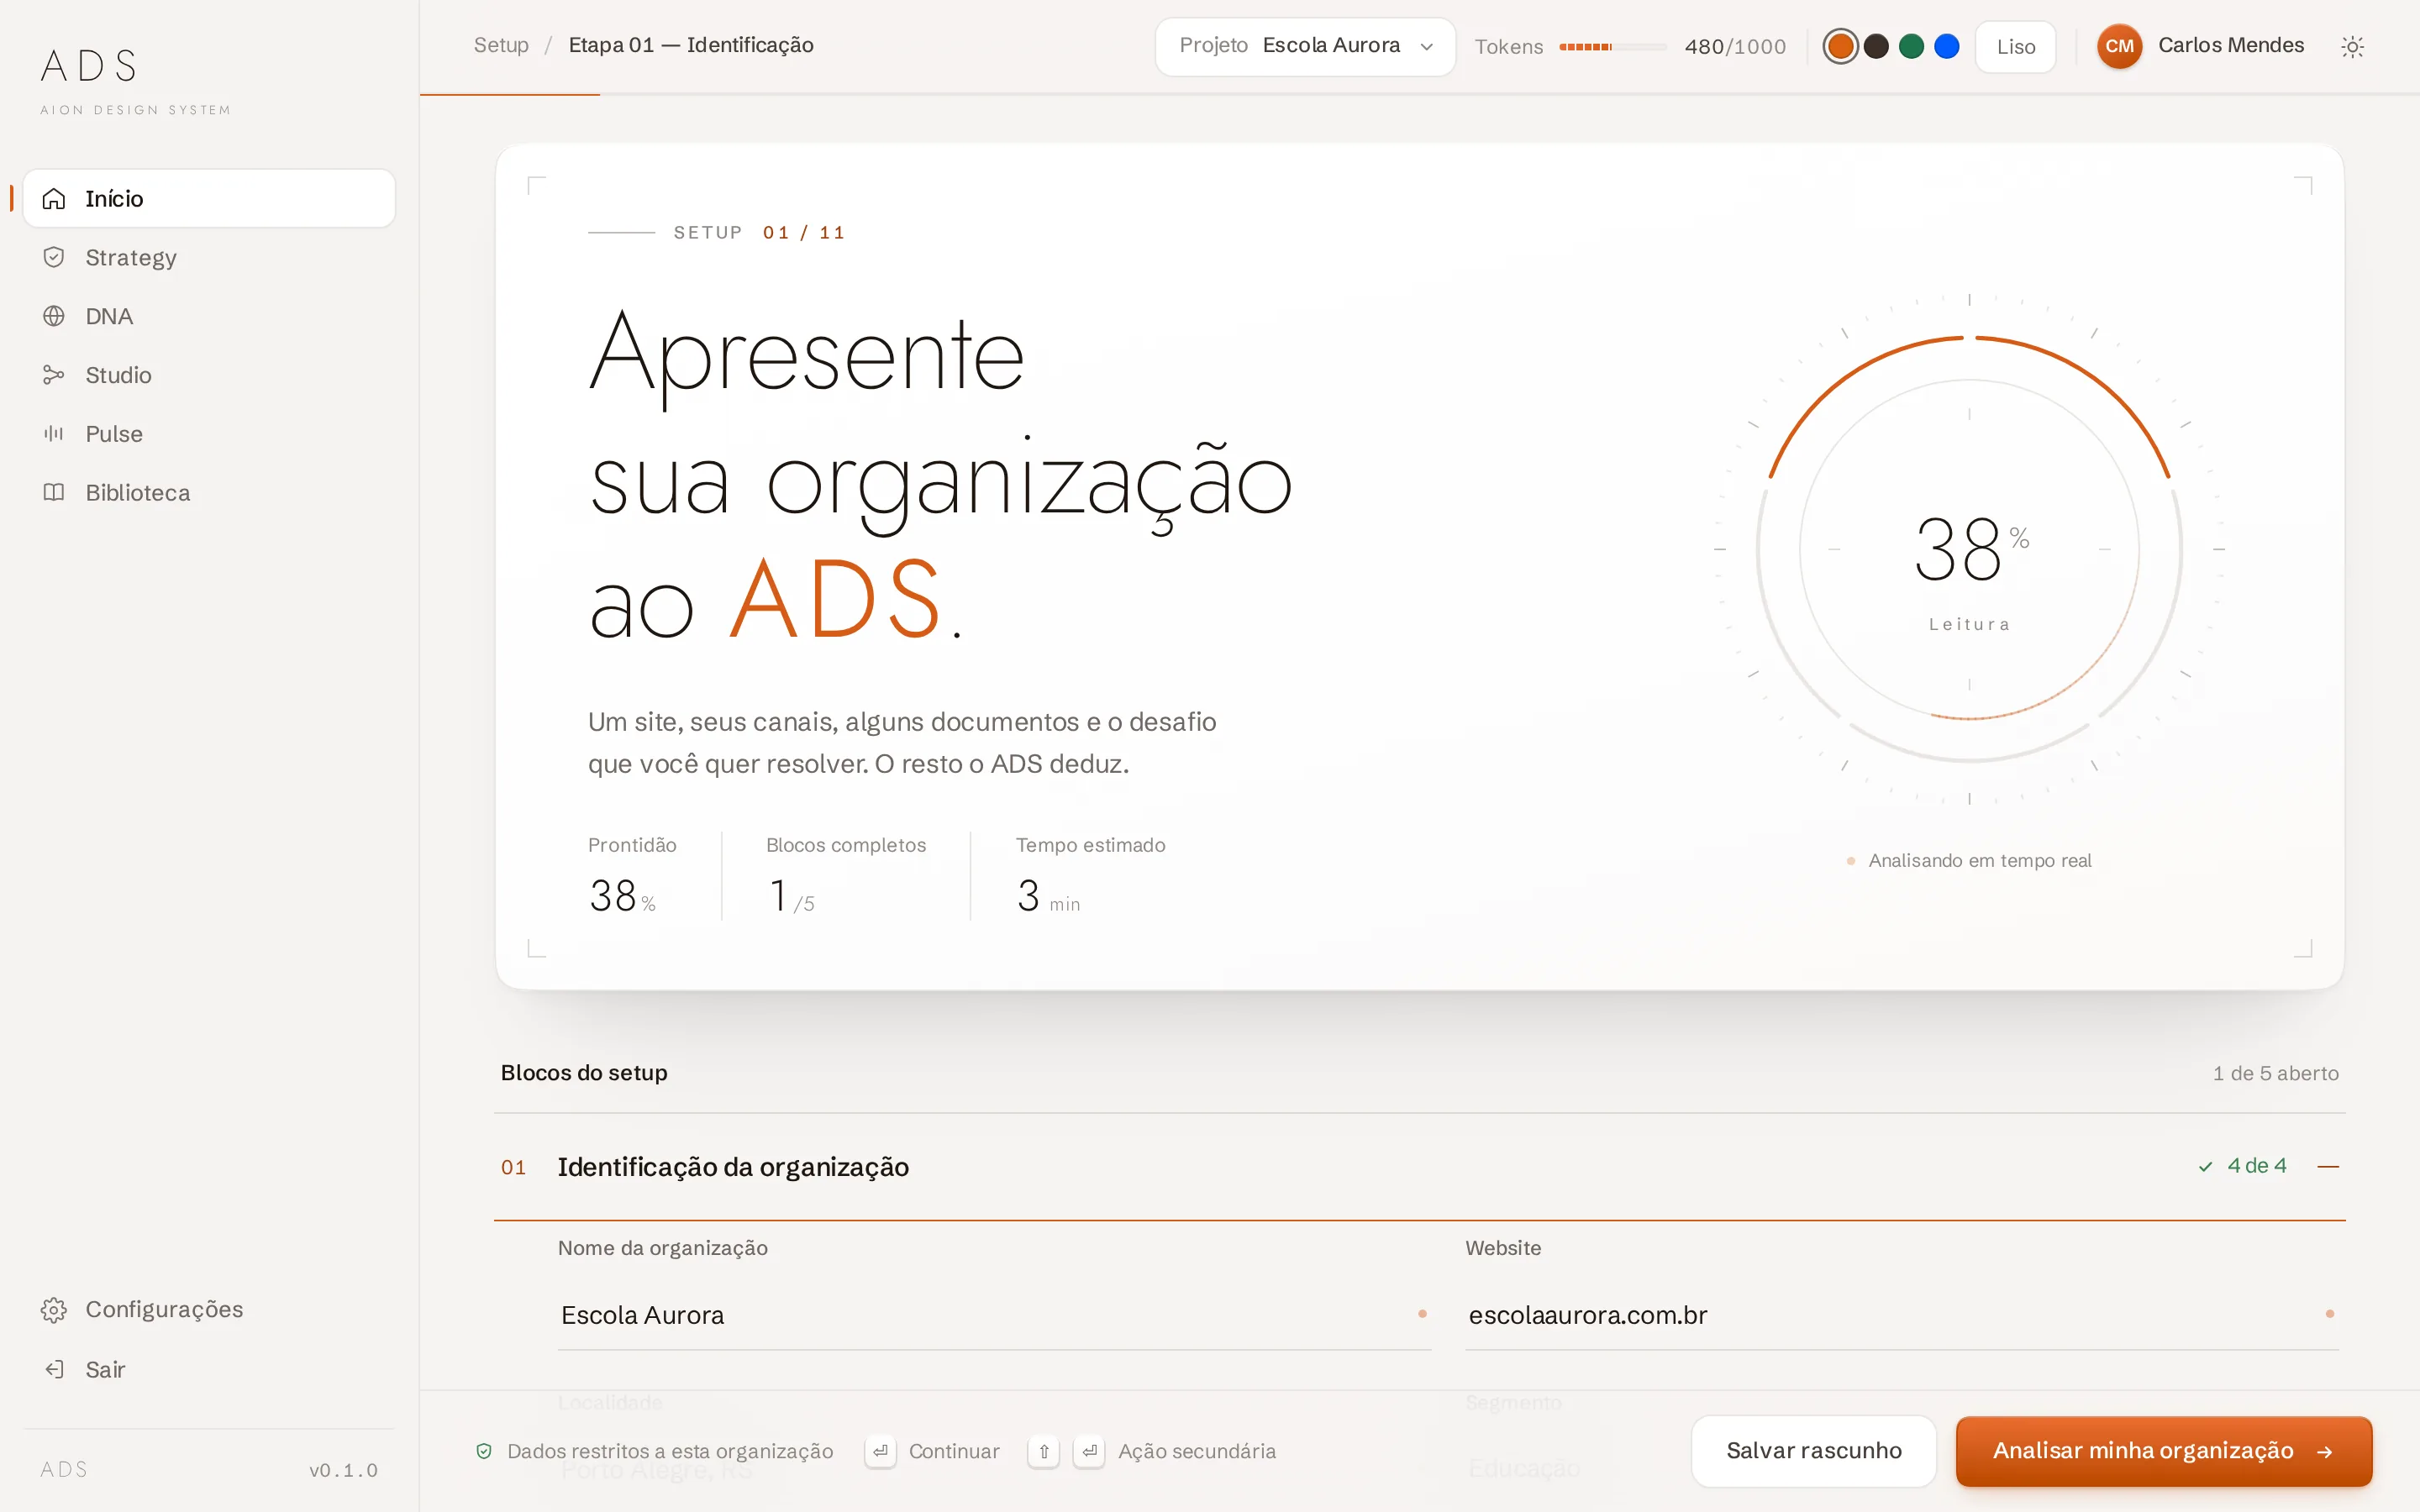Click the DNA globe icon
2420x1512 pixels.
point(54,317)
